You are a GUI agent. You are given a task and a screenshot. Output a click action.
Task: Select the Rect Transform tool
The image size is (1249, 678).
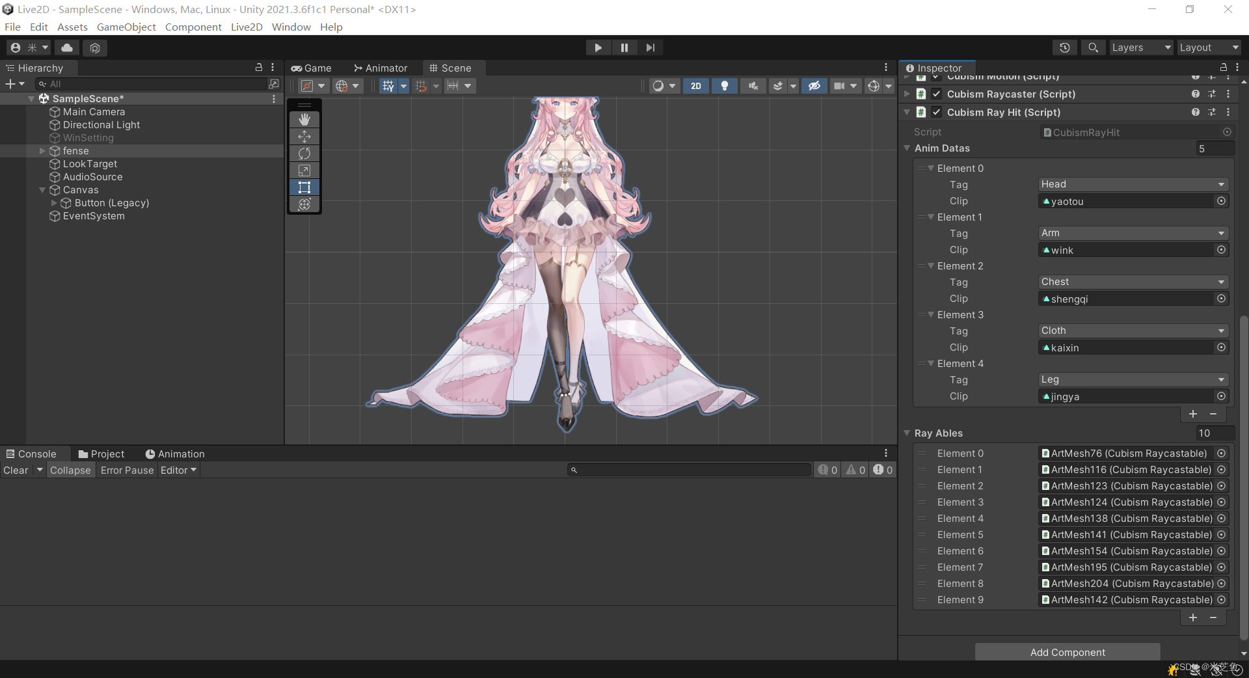(304, 187)
